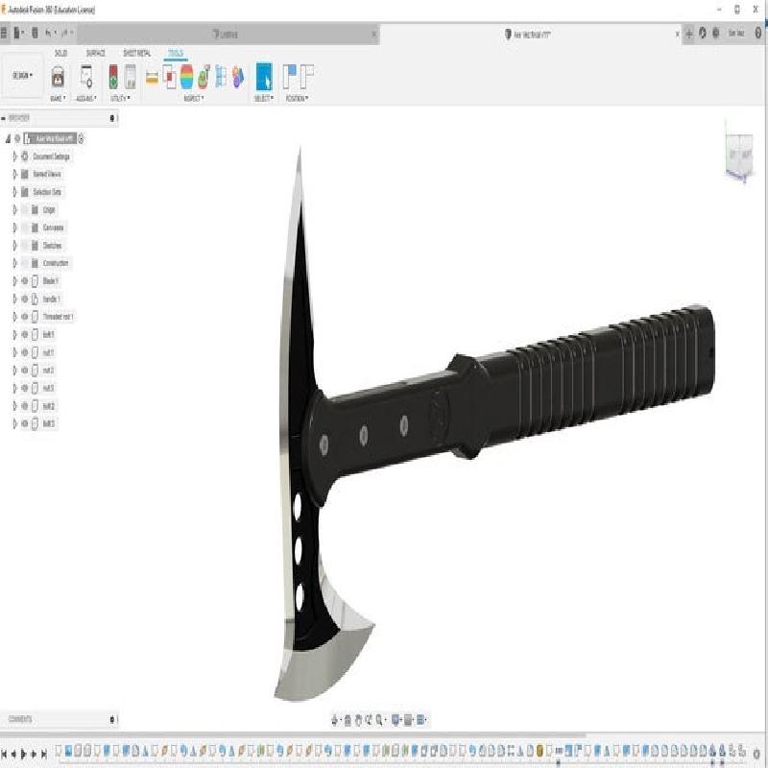Image resolution: width=768 pixels, height=768 pixels.
Task: Click the Save icon in top bar
Action: tap(36, 33)
